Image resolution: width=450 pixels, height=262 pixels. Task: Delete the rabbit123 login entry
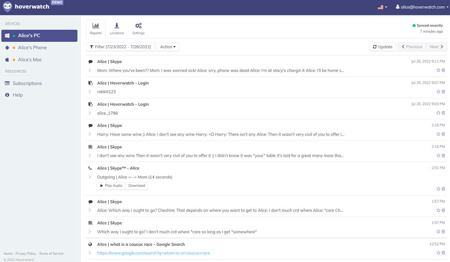click(443, 92)
